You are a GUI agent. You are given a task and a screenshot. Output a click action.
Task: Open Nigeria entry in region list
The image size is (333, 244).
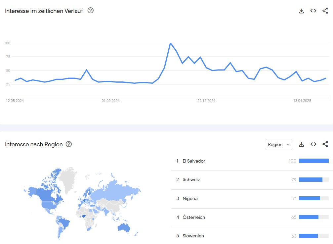pos(252,199)
